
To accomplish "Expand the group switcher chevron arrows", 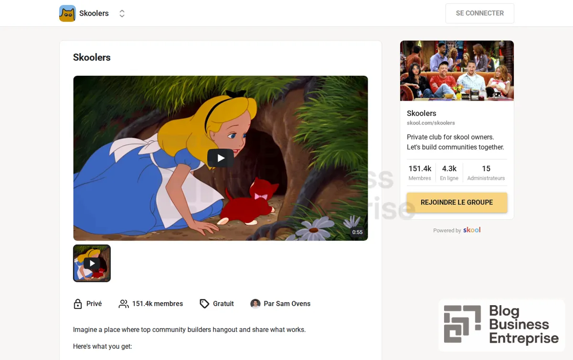I will 122,13.
